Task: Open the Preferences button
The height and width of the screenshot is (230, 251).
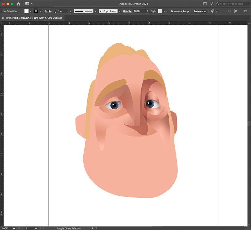Action: click(x=200, y=11)
